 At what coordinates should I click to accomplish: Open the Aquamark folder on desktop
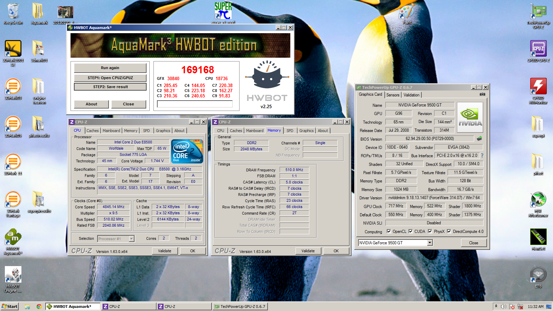[39, 14]
